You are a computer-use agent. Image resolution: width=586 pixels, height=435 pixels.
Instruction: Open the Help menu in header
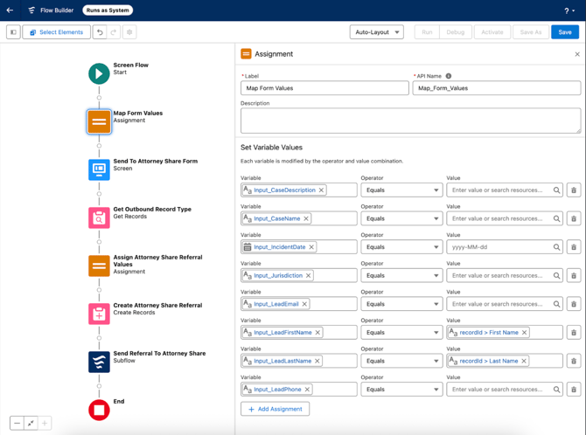pos(569,10)
